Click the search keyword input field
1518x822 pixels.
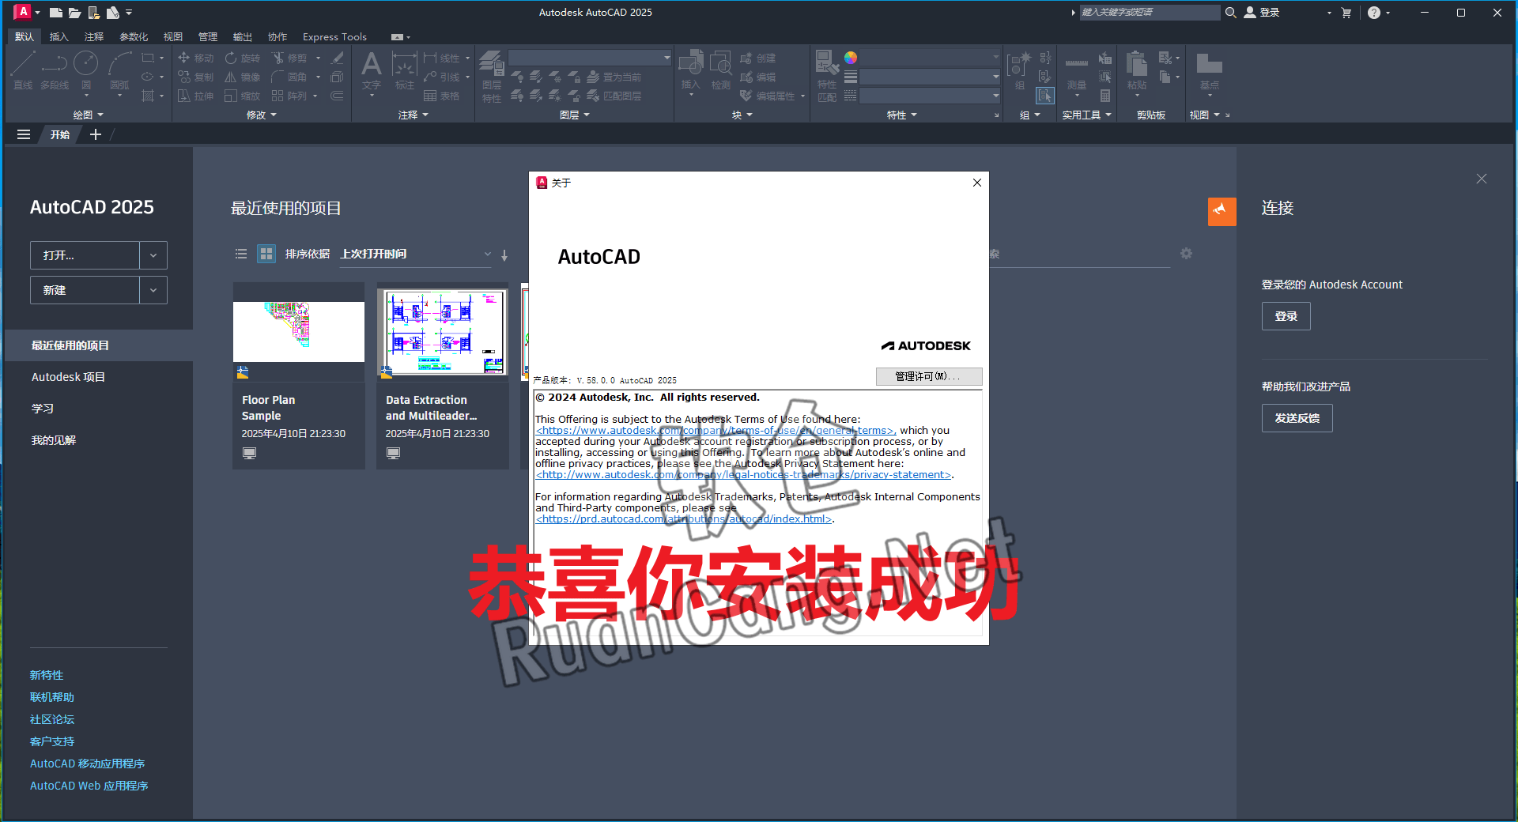pyautogui.click(x=1150, y=13)
